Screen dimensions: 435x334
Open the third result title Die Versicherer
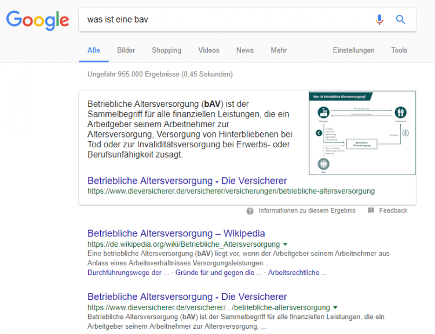187,296
